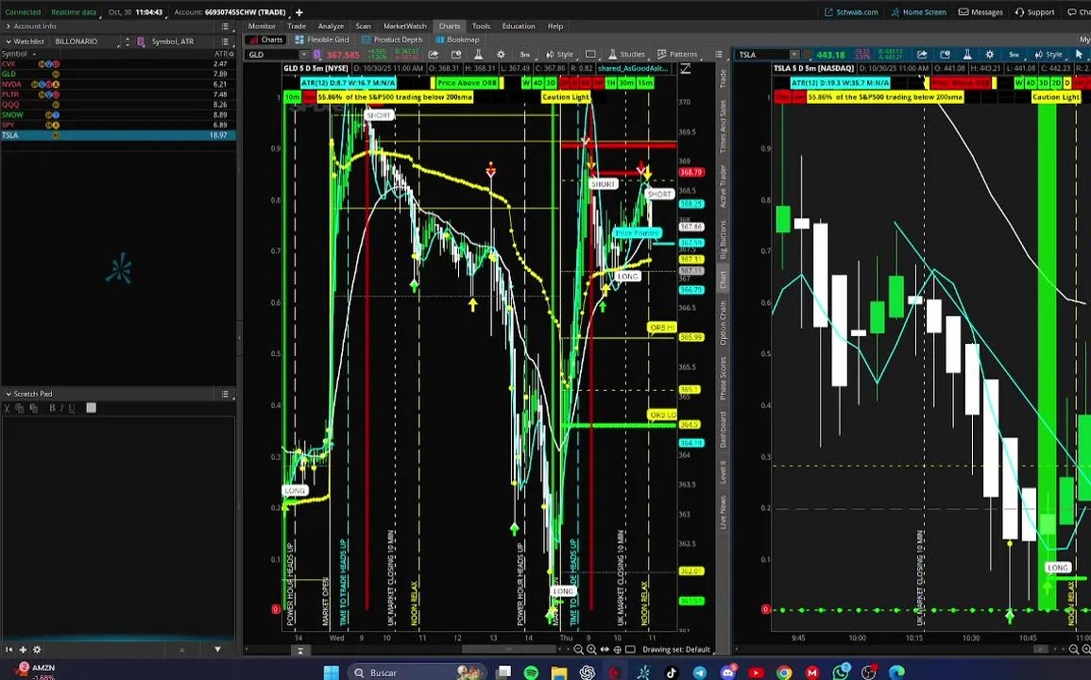This screenshot has height=680, width=1091.
Task: Open the MarketWatch tab
Action: pos(405,26)
